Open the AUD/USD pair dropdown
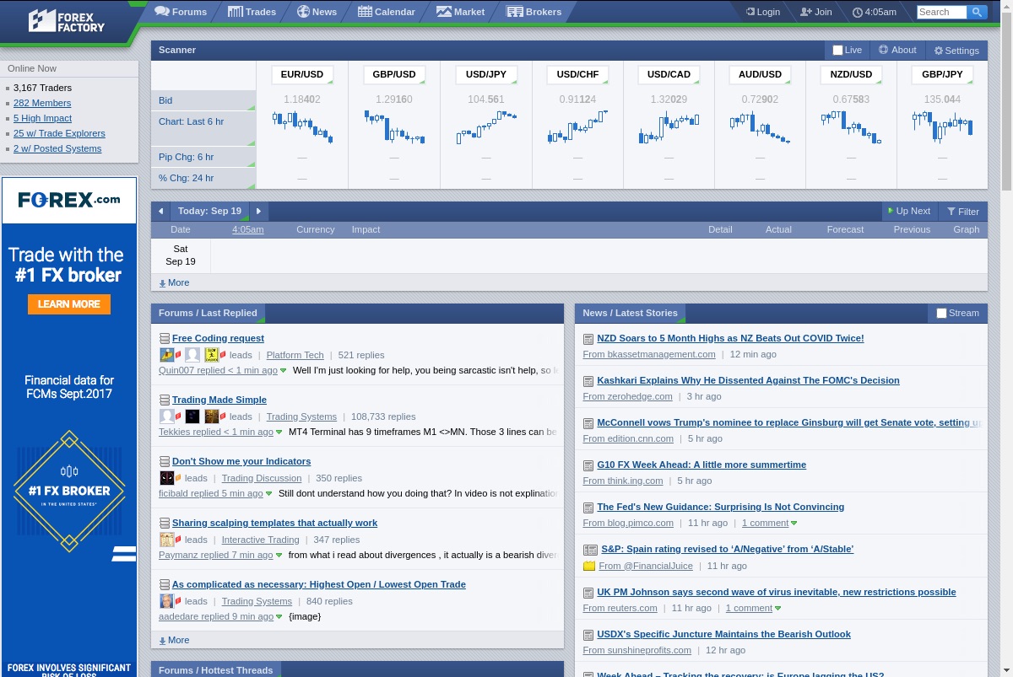Viewport: 1013px width, 677px height. point(761,74)
